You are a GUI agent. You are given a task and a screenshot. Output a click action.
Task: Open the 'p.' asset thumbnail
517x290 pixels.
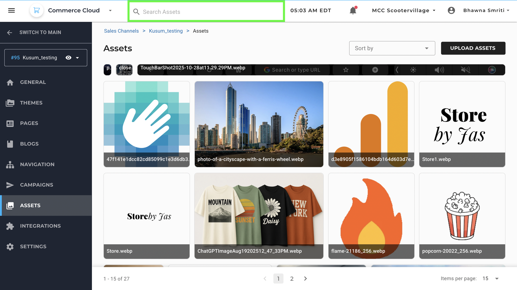(x=107, y=70)
